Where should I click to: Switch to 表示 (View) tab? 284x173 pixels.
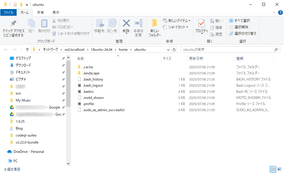56,13
